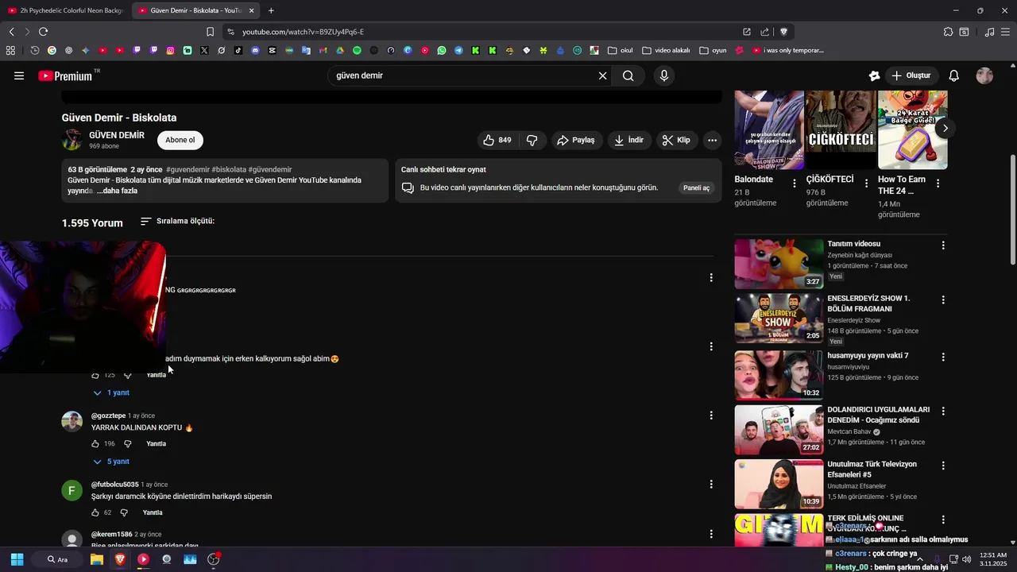Open @futbolcu5035 profile link

click(x=115, y=485)
